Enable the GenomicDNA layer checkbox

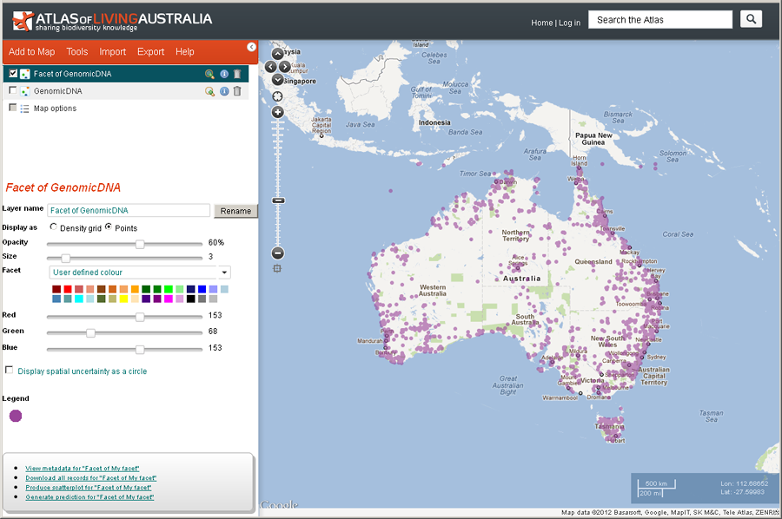(13, 90)
